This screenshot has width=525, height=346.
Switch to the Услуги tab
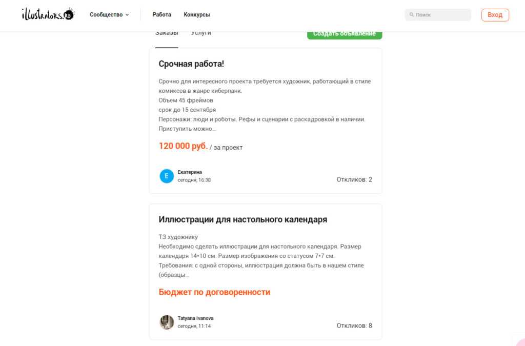coord(201,34)
